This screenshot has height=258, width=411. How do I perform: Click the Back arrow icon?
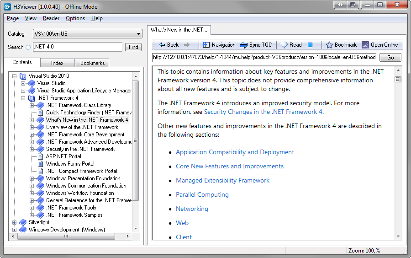[x=162, y=45]
